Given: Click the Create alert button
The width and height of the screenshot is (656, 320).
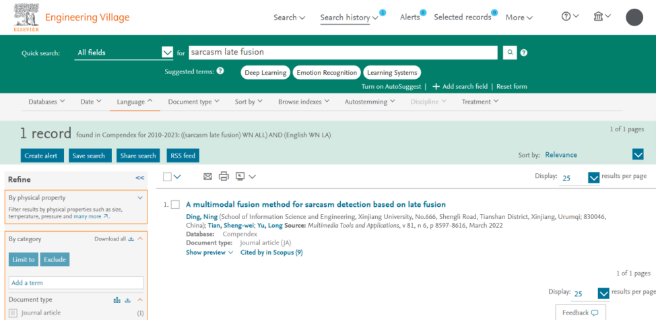Looking at the screenshot, I should click(42, 156).
